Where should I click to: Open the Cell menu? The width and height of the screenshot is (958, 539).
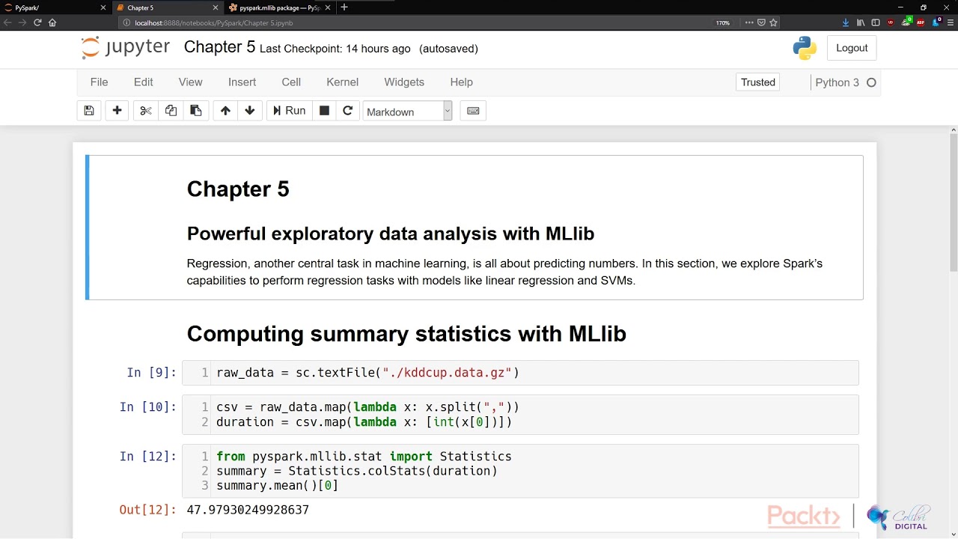[x=291, y=82]
